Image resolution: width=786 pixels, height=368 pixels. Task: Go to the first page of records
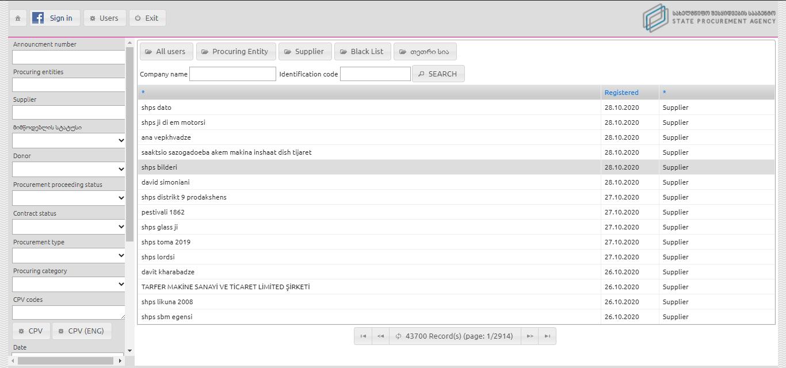point(363,336)
